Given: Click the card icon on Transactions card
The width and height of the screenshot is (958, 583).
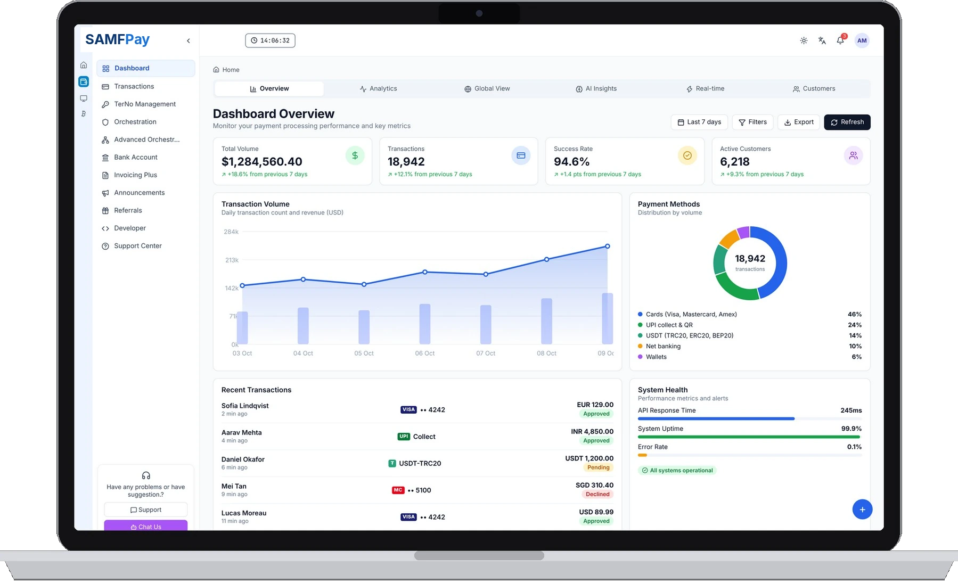Looking at the screenshot, I should point(521,155).
